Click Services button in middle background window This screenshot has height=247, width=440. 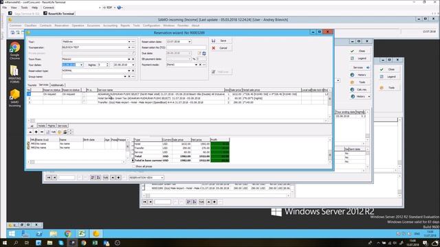pos(360,68)
